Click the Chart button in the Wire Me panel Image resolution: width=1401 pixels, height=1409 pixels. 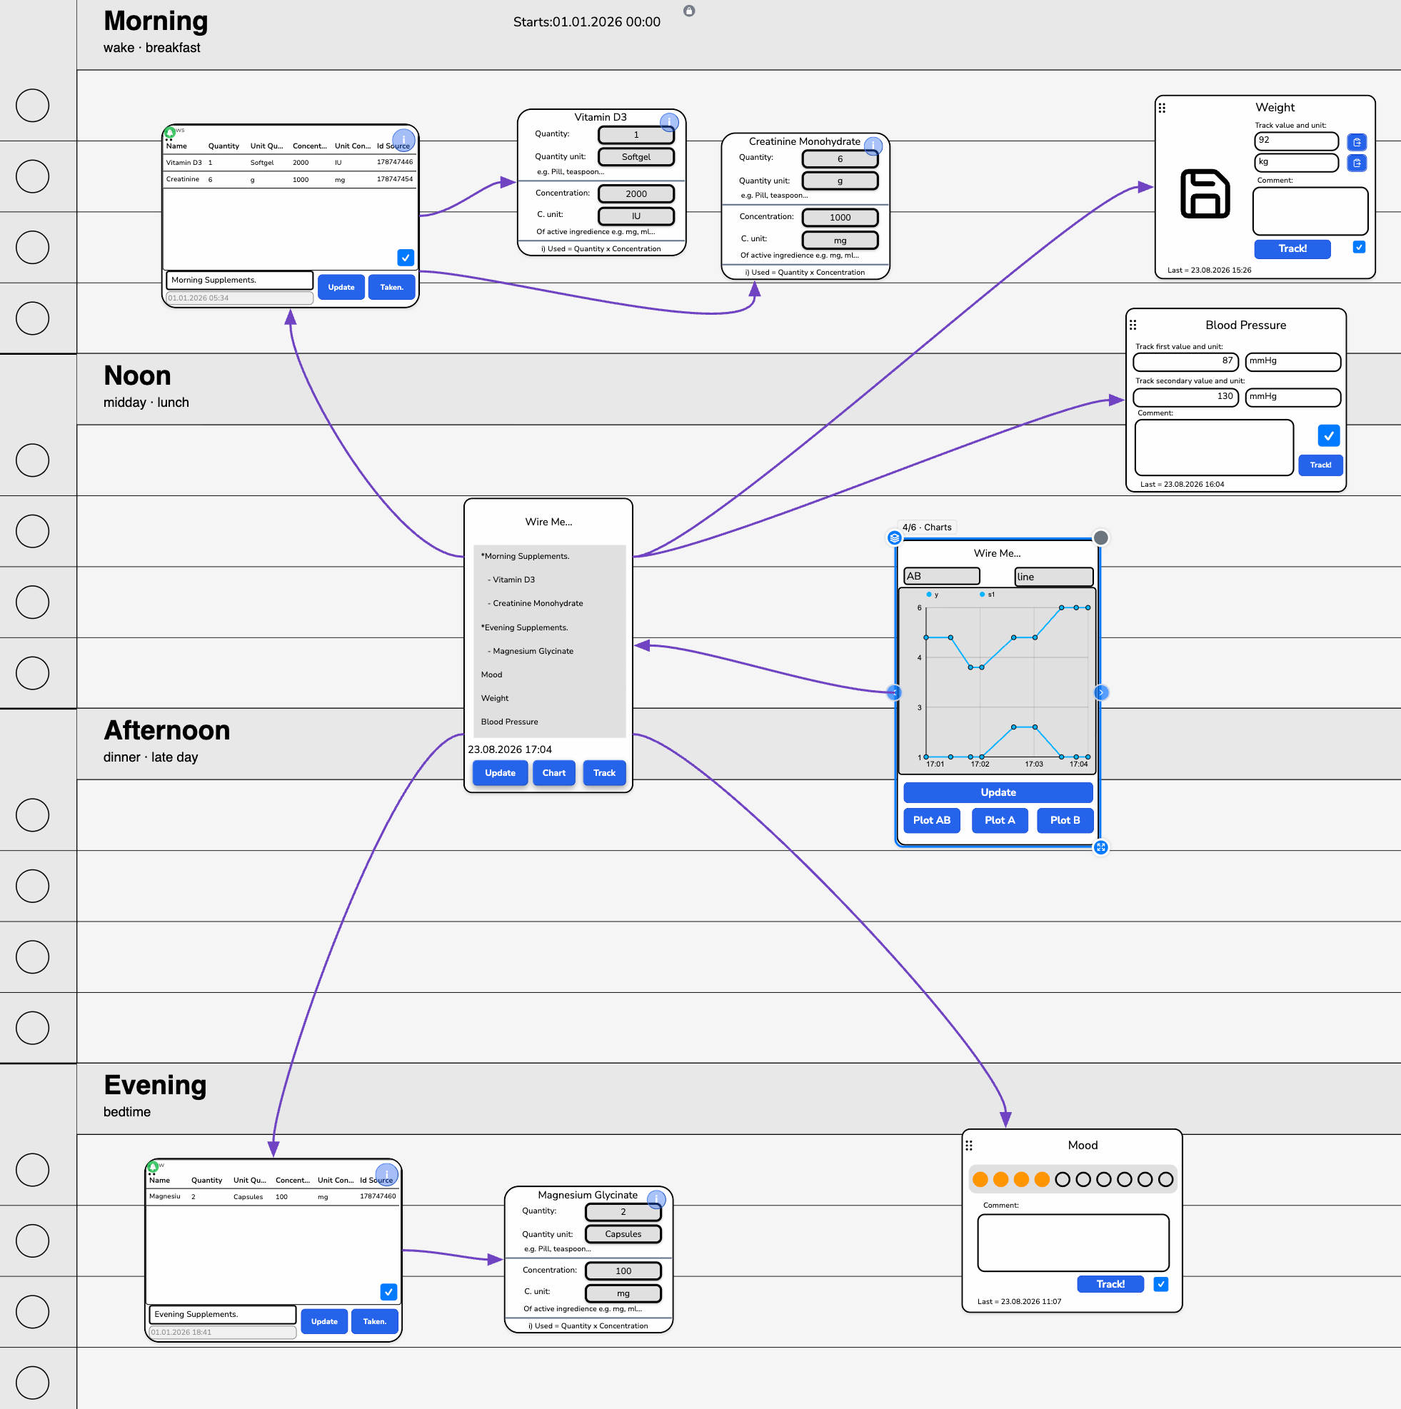coord(554,772)
